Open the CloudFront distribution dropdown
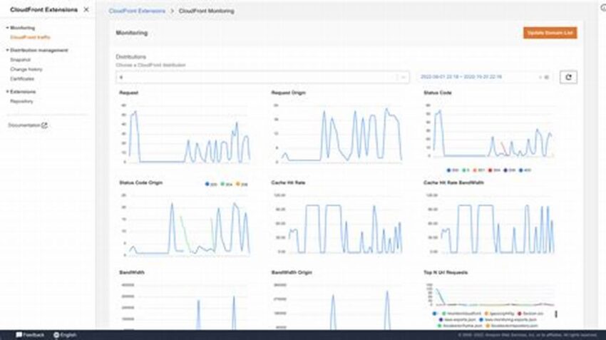 click(x=262, y=77)
